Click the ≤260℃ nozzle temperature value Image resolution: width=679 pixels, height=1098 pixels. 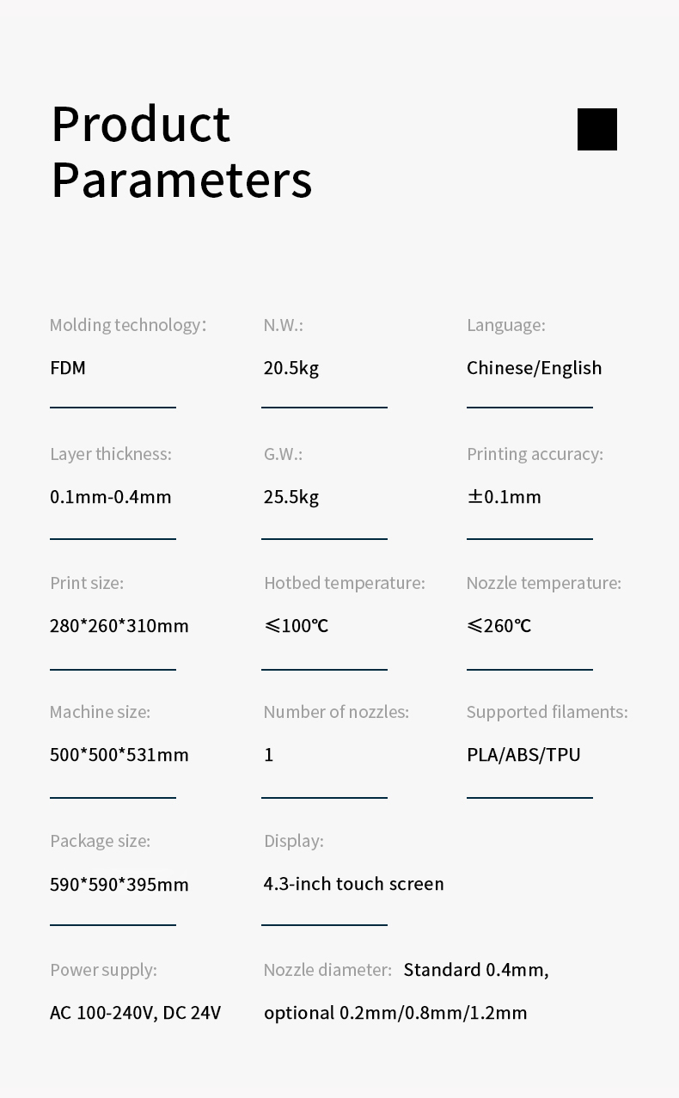pos(499,626)
